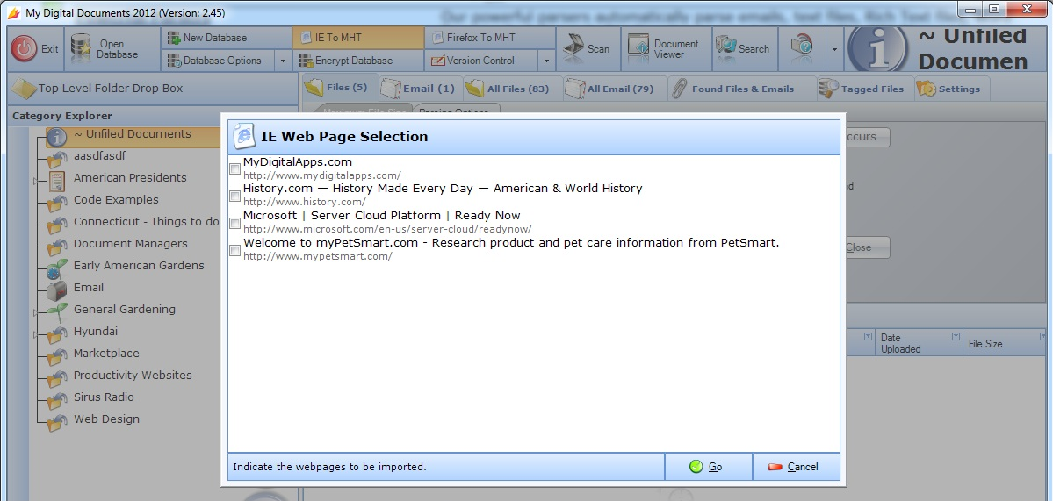The width and height of the screenshot is (1053, 501).
Task: Cancel the IE Web Page Selection
Action: [796, 467]
